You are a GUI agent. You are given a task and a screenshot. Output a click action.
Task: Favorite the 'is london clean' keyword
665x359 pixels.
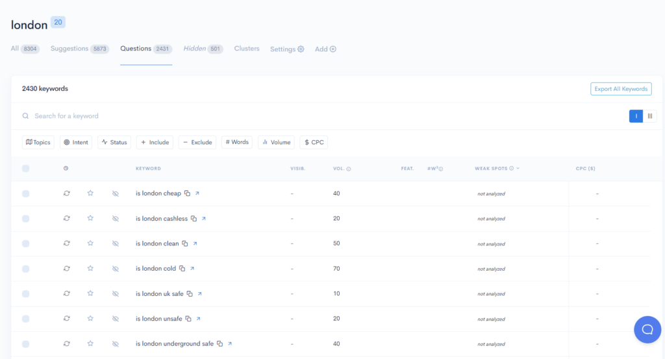[x=90, y=243]
